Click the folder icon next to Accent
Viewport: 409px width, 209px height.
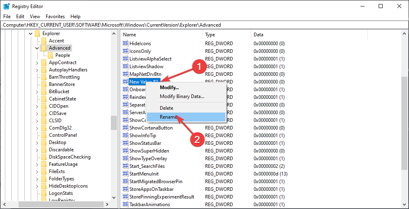pos(44,41)
